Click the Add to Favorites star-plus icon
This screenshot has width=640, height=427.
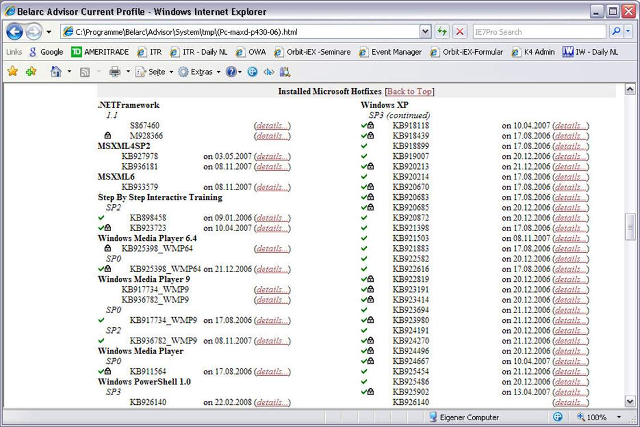coord(31,72)
